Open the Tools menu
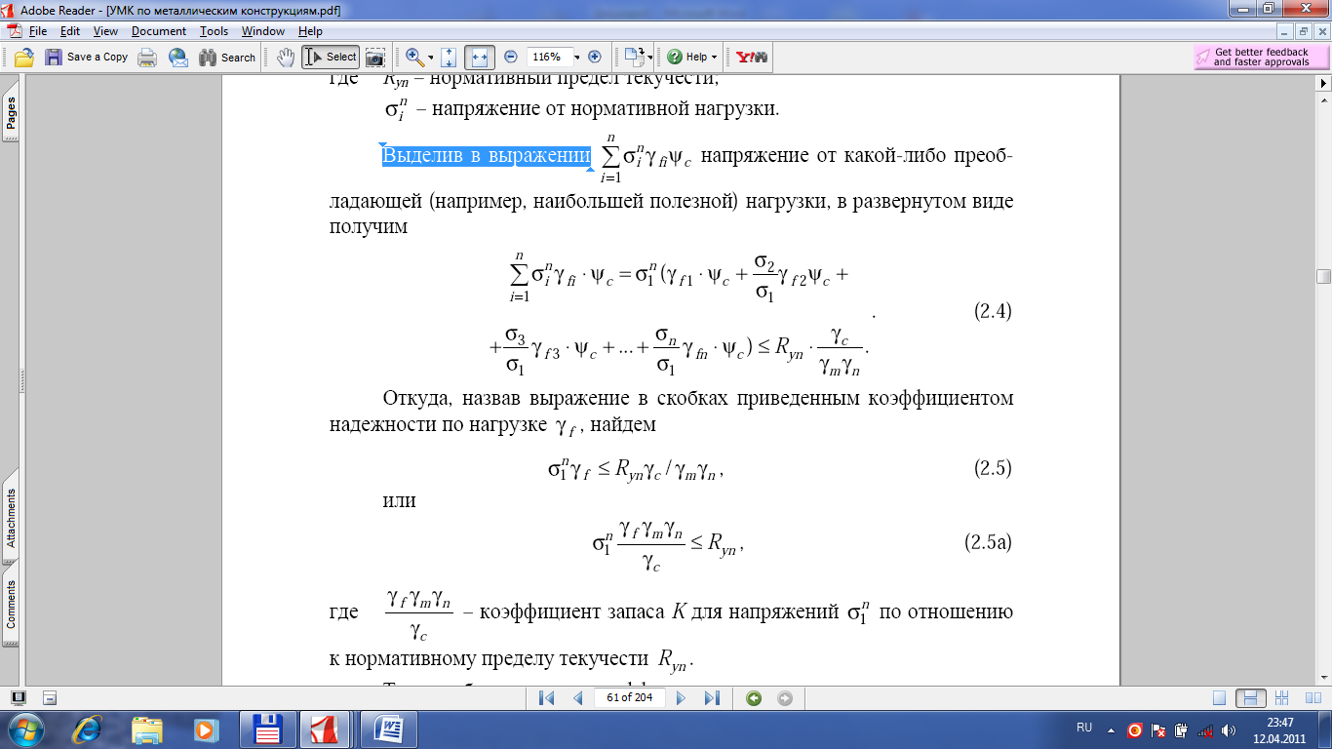This screenshot has width=1332, height=749. [214, 31]
